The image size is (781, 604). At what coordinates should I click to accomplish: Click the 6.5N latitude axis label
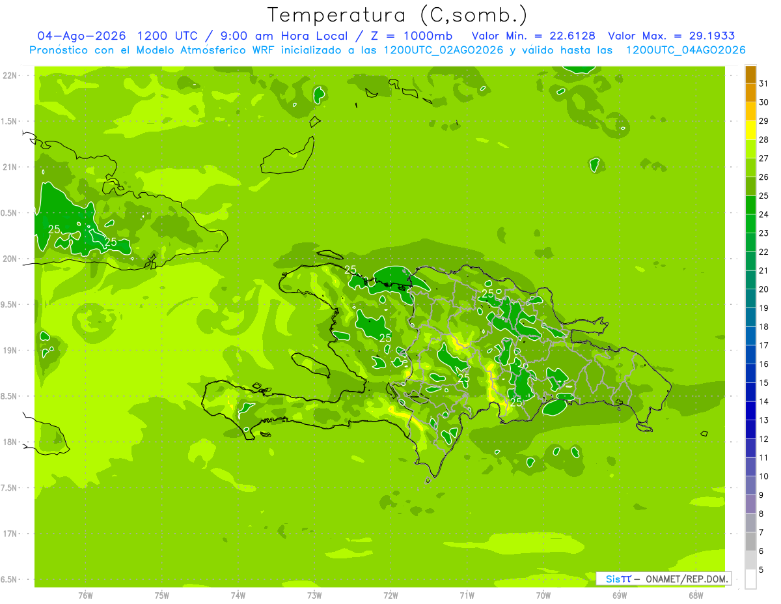tap(8, 580)
